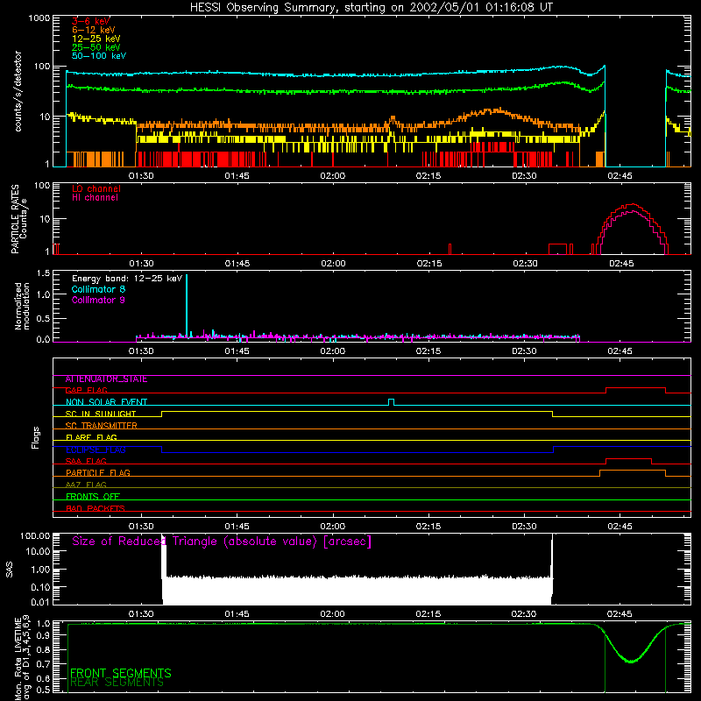Click the HESSI Observing Summary title text

[371, 8]
